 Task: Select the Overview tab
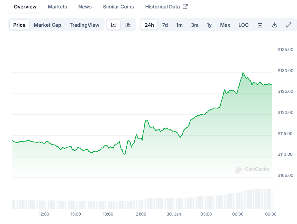point(25,7)
